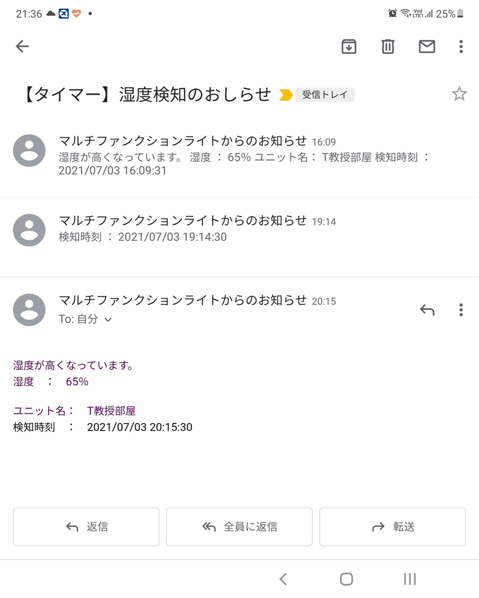The width and height of the screenshot is (479, 598).
Task: Open the Android recent apps button
Action: pyautogui.click(x=410, y=579)
